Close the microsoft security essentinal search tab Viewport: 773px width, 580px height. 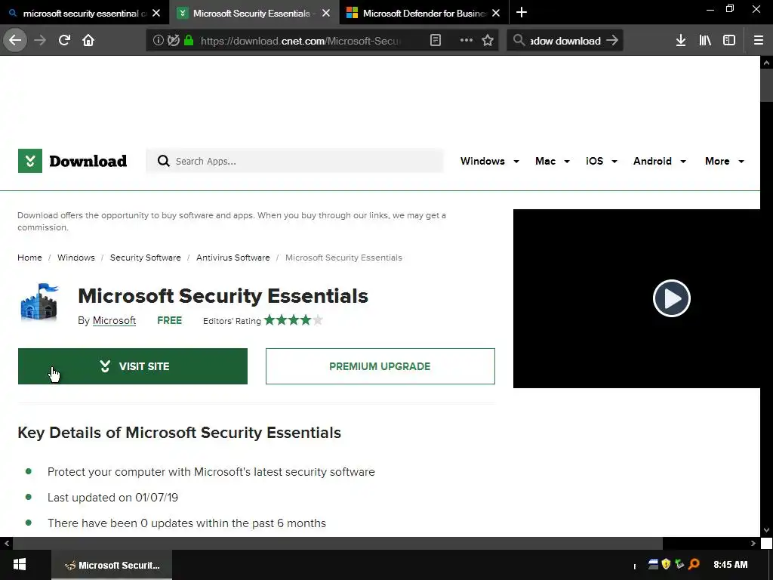(x=156, y=13)
